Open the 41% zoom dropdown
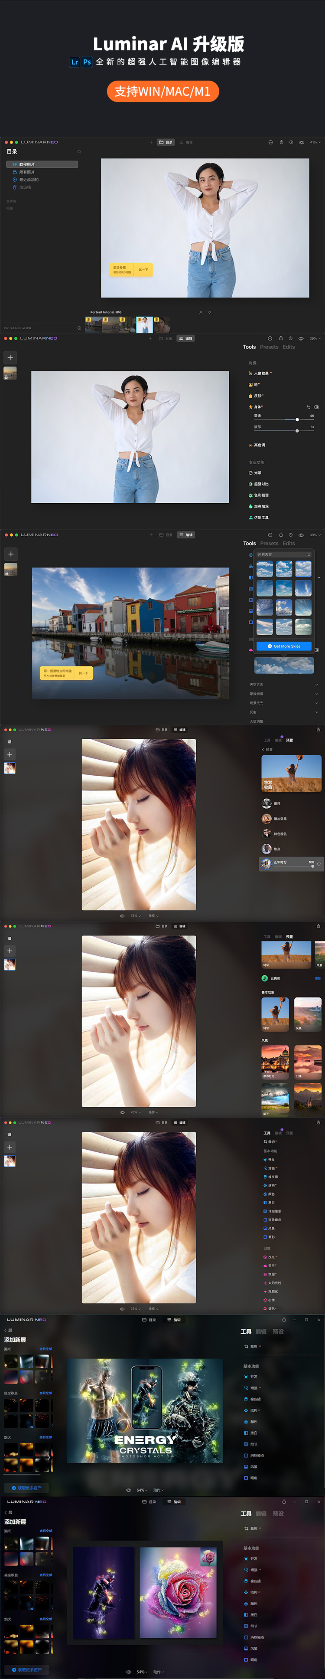Image resolution: width=325 pixels, height=1679 pixels. (x=315, y=142)
